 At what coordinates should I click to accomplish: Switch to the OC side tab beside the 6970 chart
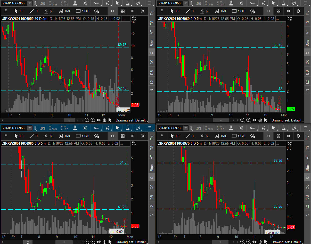pos(307,187)
